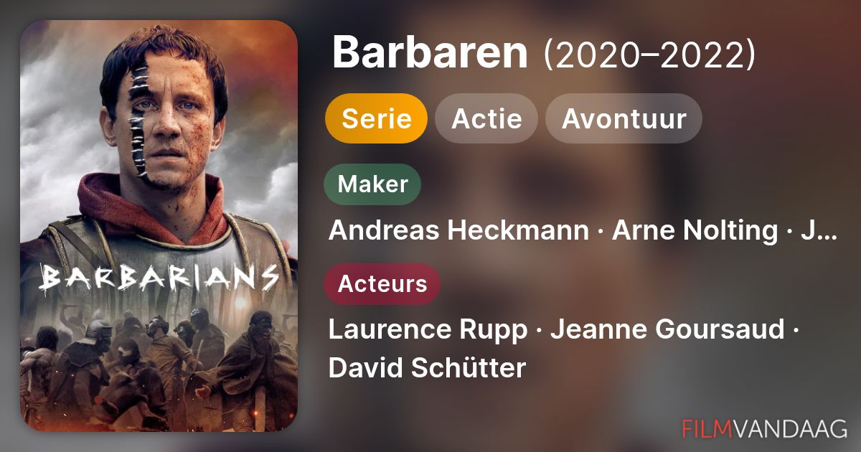Click the battle scene at poster bottom
The image size is (861, 452).
159,369
